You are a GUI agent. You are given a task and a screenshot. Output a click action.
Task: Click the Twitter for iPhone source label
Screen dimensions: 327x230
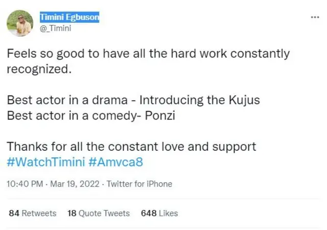[x=139, y=184]
